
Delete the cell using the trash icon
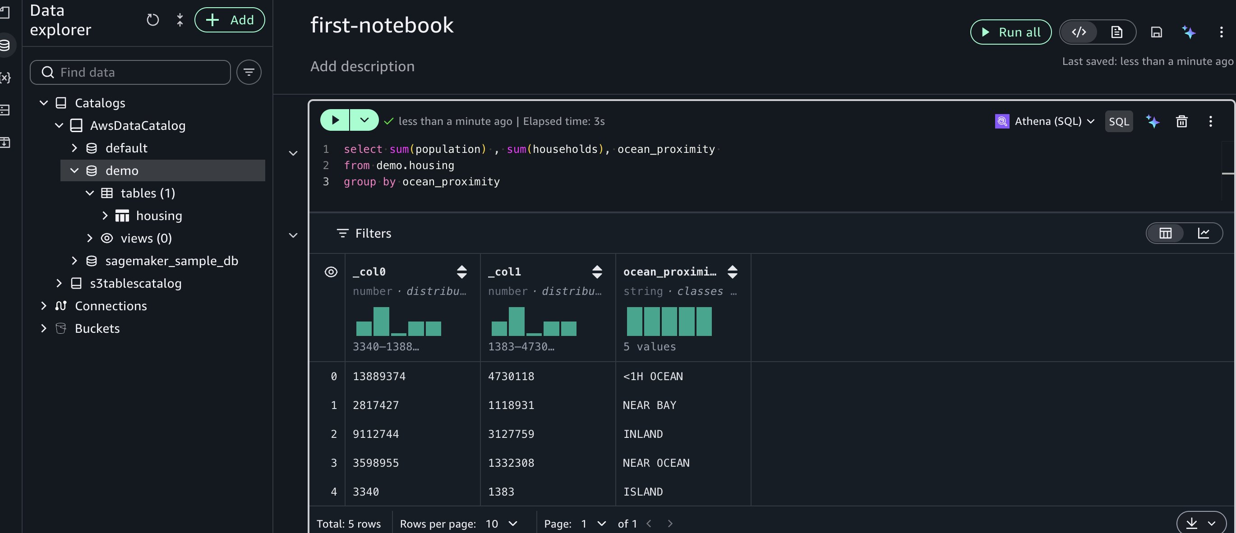click(x=1182, y=121)
